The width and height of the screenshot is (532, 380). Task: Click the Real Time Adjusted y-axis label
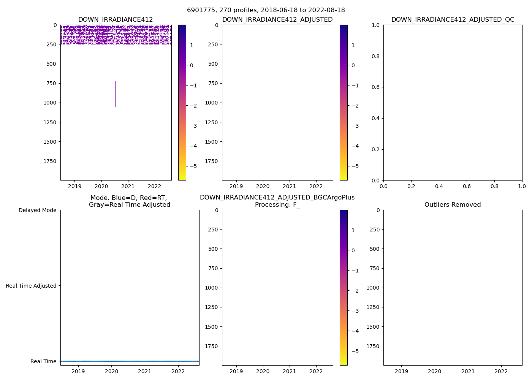coord(31,286)
